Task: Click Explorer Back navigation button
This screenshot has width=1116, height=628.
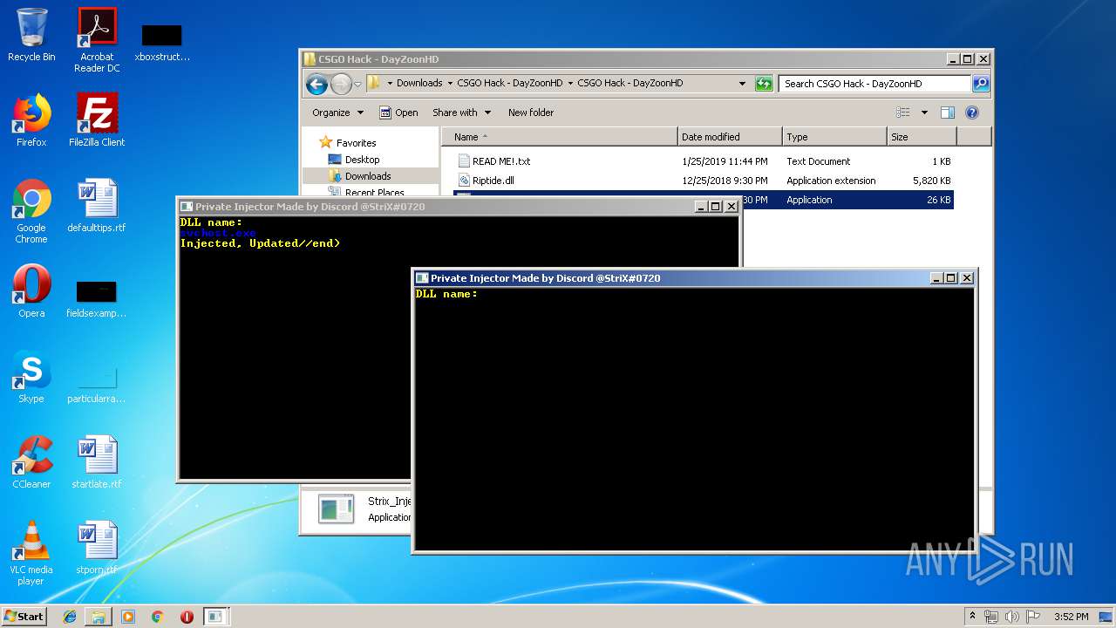Action: pyautogui.click(x=316, y=84)
